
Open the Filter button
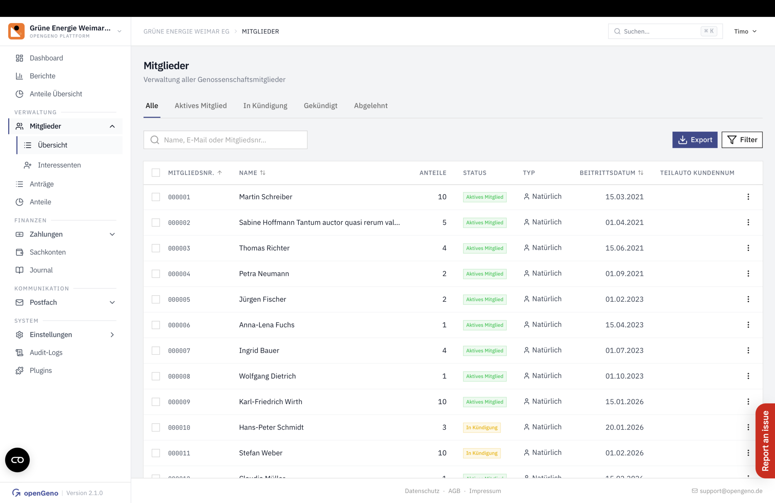(742, 140)
